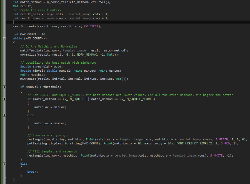250x184 pixels.
Task: Collapse the if match_method == CV_TM_SQDIFF block
Action: pos(4,99)
